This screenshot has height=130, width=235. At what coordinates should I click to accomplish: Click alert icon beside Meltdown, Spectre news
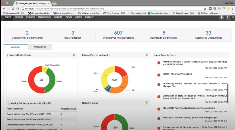(159, 63)
